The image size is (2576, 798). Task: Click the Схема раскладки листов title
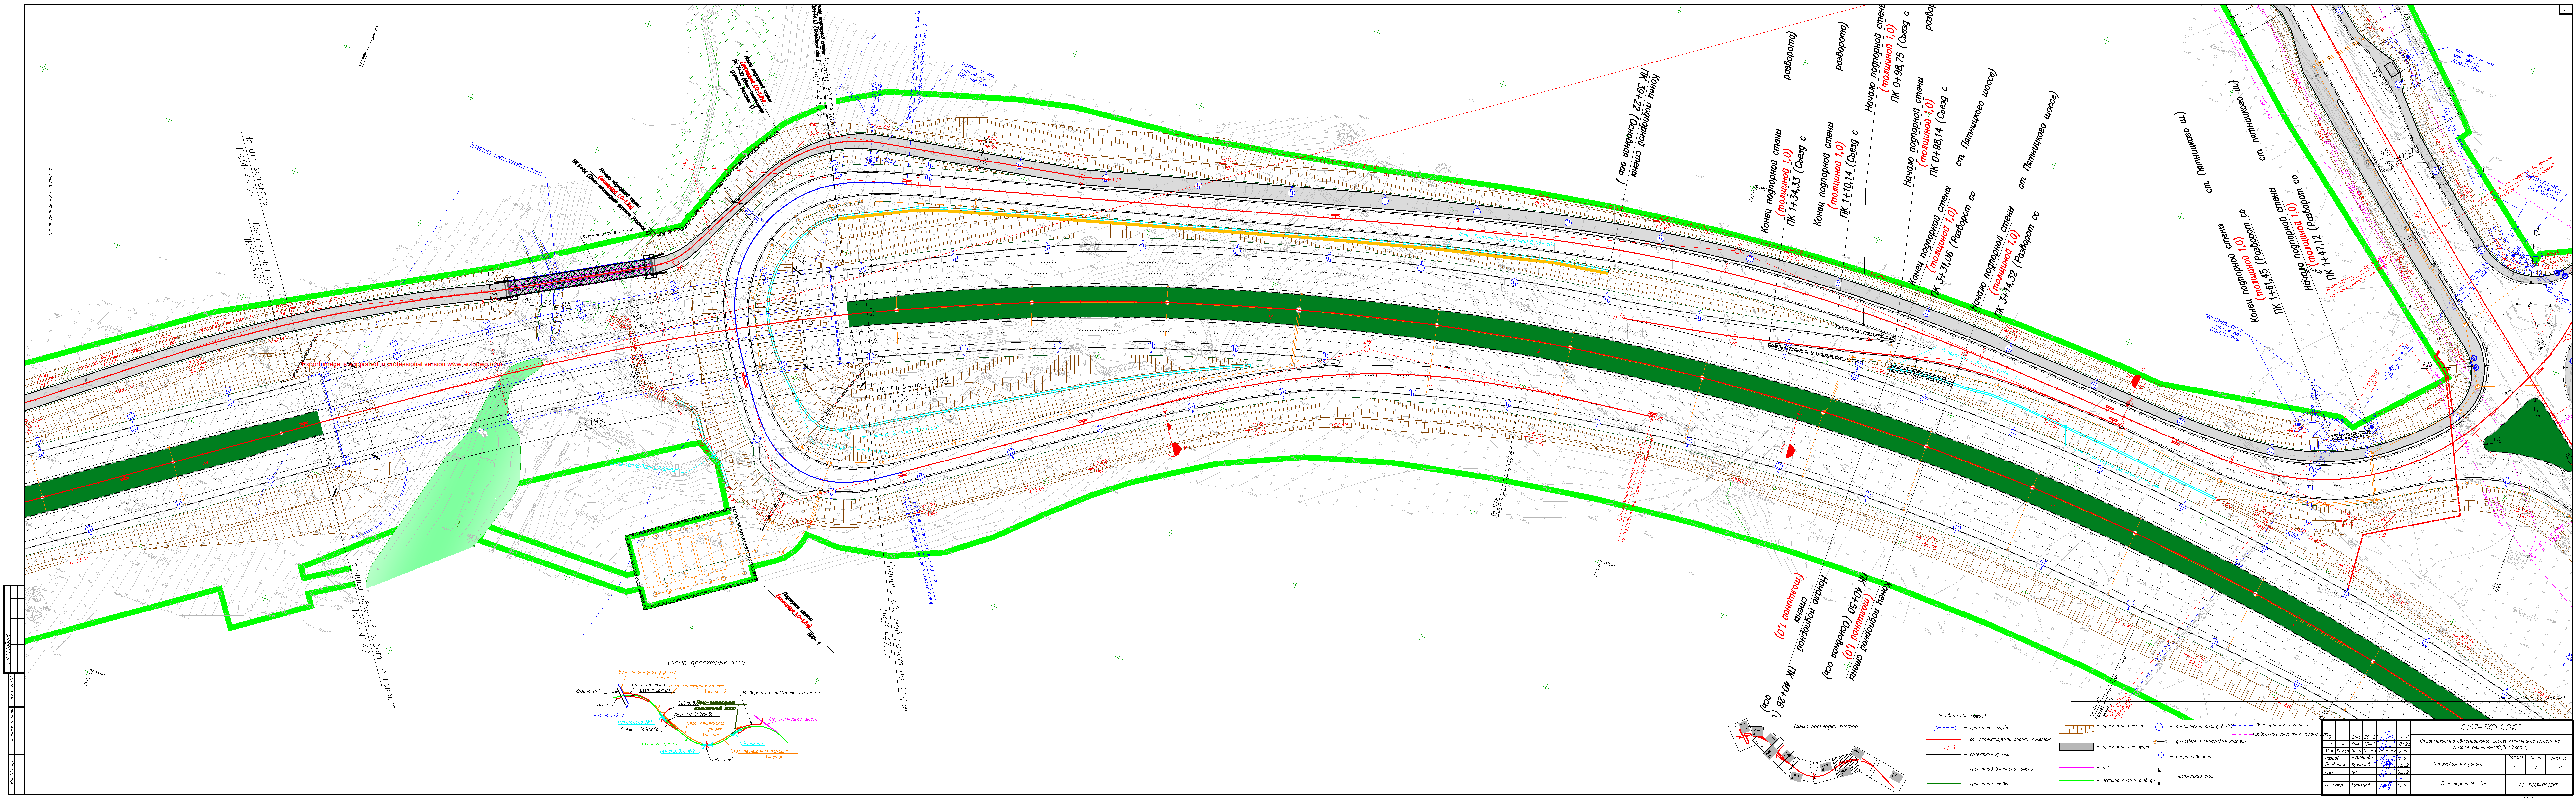pyautogui.click(x=1826, y=726)
